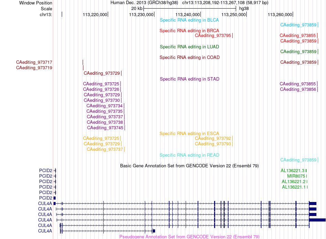Open the Pseudogene Annotation Set track title
The width and height of the screenshot is (326, 239).
pos(189,237)
